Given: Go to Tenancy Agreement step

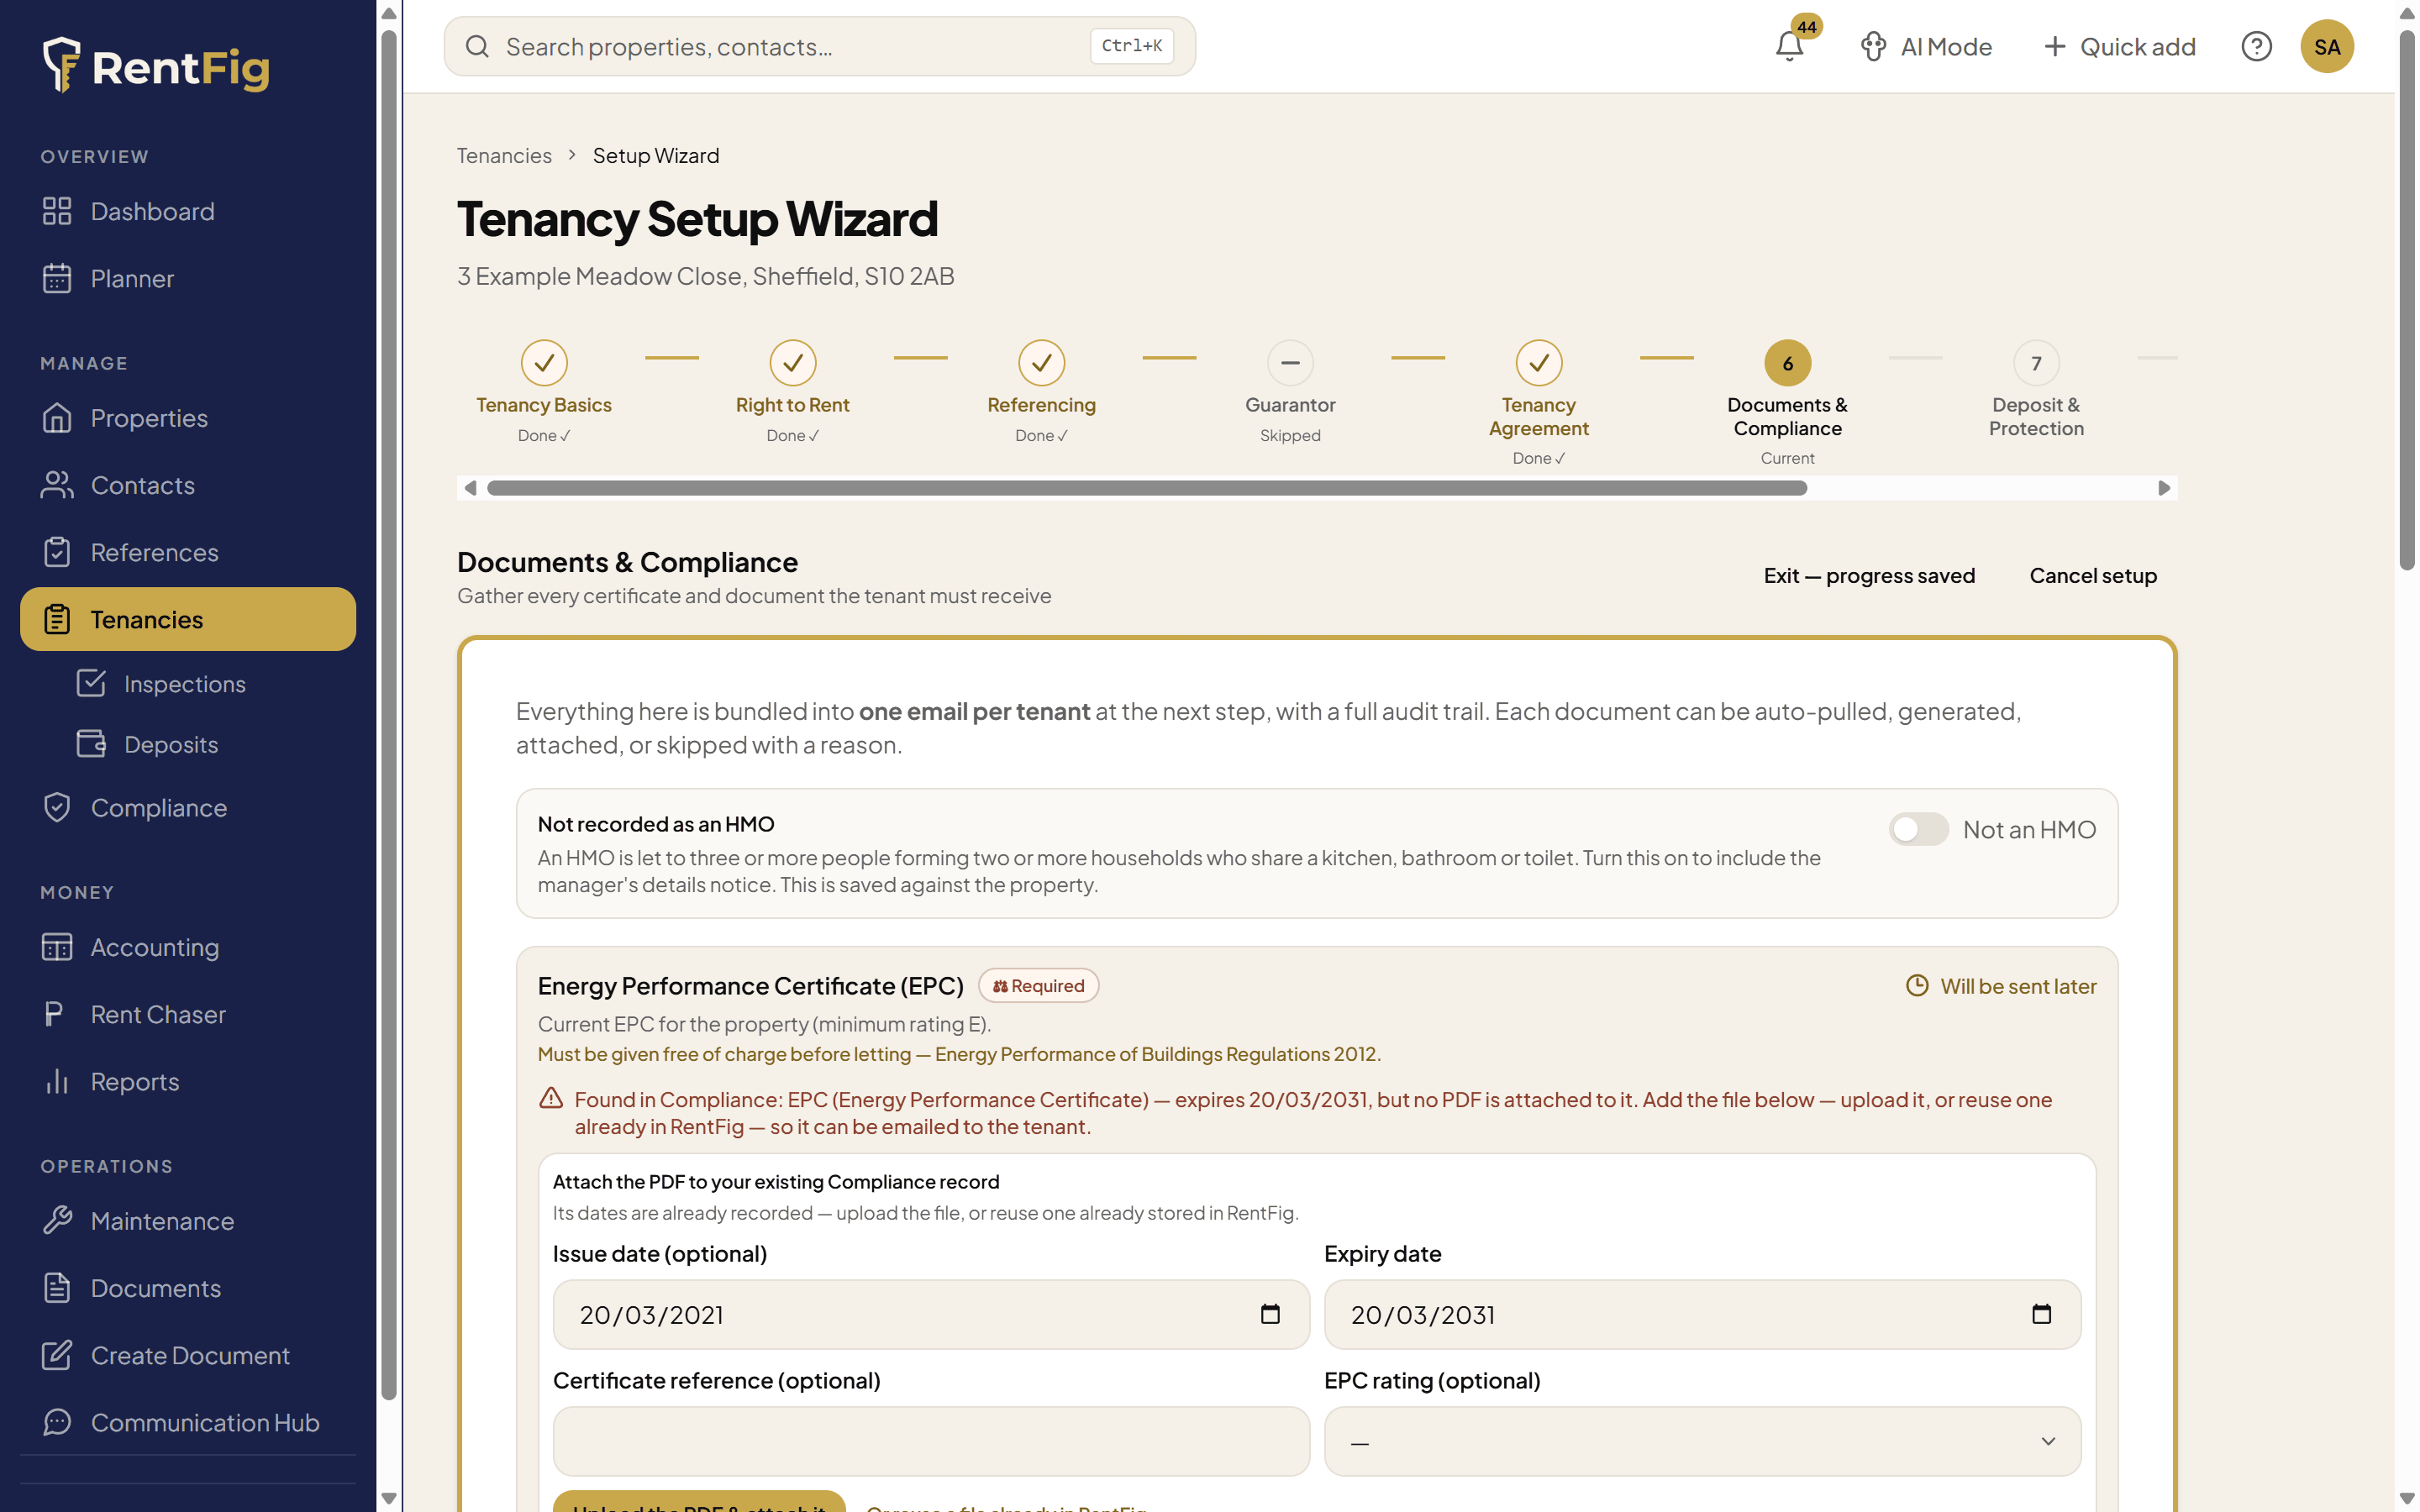Looking at the screenshot, I should point(1538,402).
